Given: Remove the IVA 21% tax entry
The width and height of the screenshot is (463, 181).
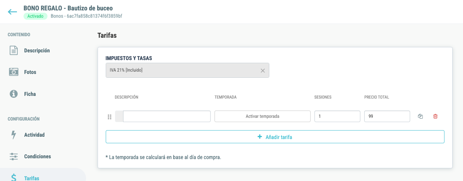Looking at the screenshot, I should tap(263, 70).
